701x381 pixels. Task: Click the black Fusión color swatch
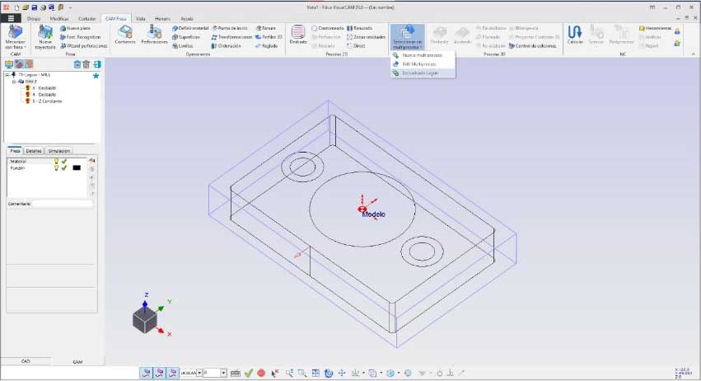(x=77, y=167)
